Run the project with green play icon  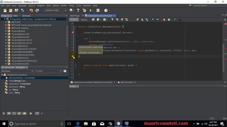click(91, 11)
